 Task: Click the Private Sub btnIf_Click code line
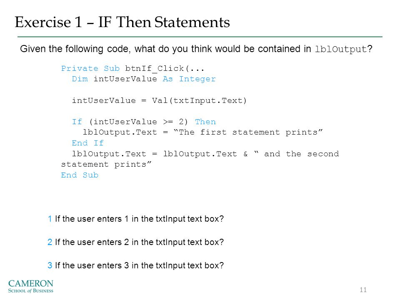click(x=132, y=68)
